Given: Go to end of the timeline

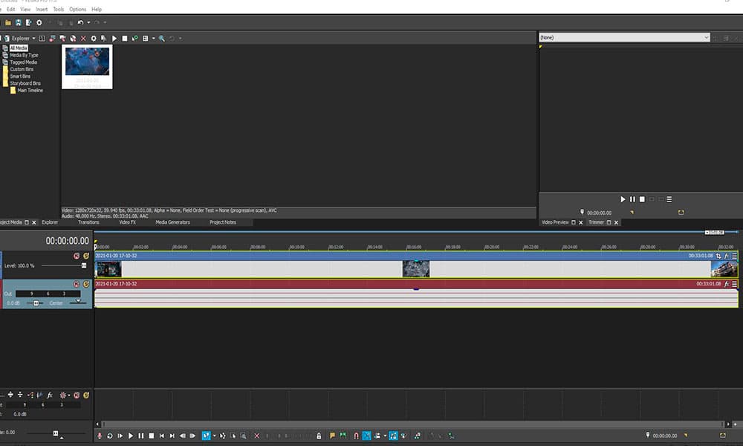Looking at the screenshot, I should coord(172,436).
